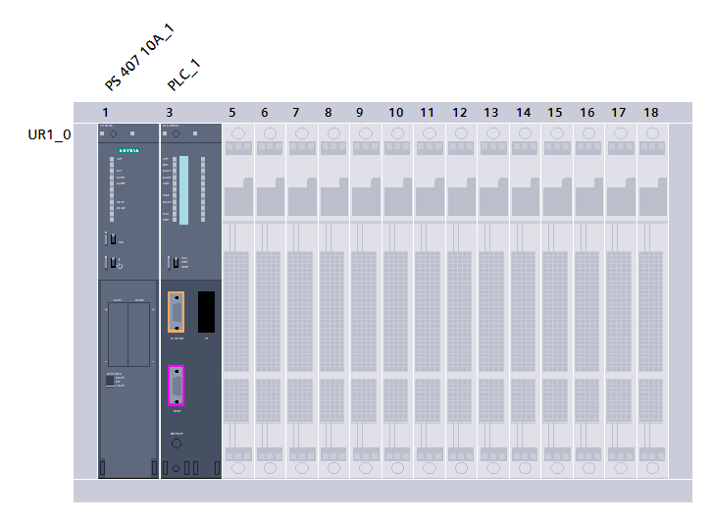The image size is (713, 522).
Task: Select empty rack slot 8
Action: pyautogui.click(x=333, y=301)
